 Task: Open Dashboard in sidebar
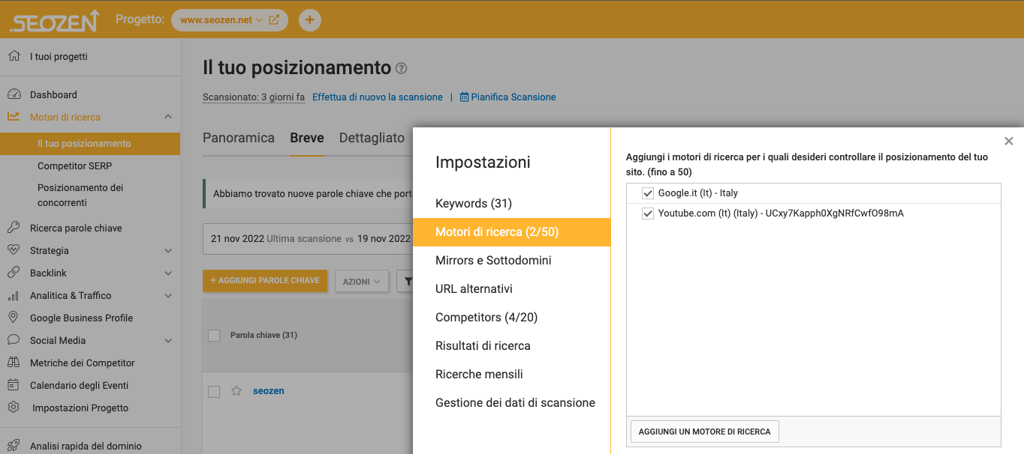coord(53,94)
